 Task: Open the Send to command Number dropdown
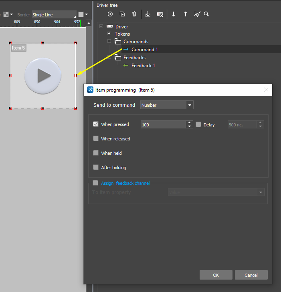[x=167, y=105]
